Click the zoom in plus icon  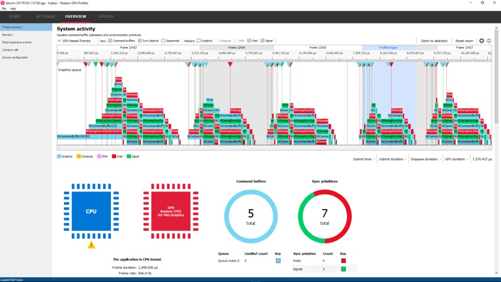pyautogui.click(x=481, y=41)
